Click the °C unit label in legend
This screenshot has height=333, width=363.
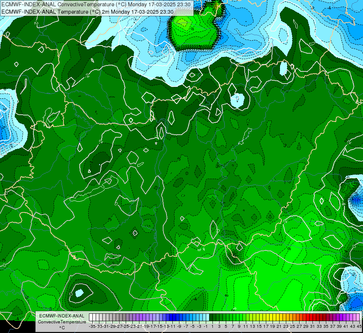pyautogui.click(x=62, y=328)
